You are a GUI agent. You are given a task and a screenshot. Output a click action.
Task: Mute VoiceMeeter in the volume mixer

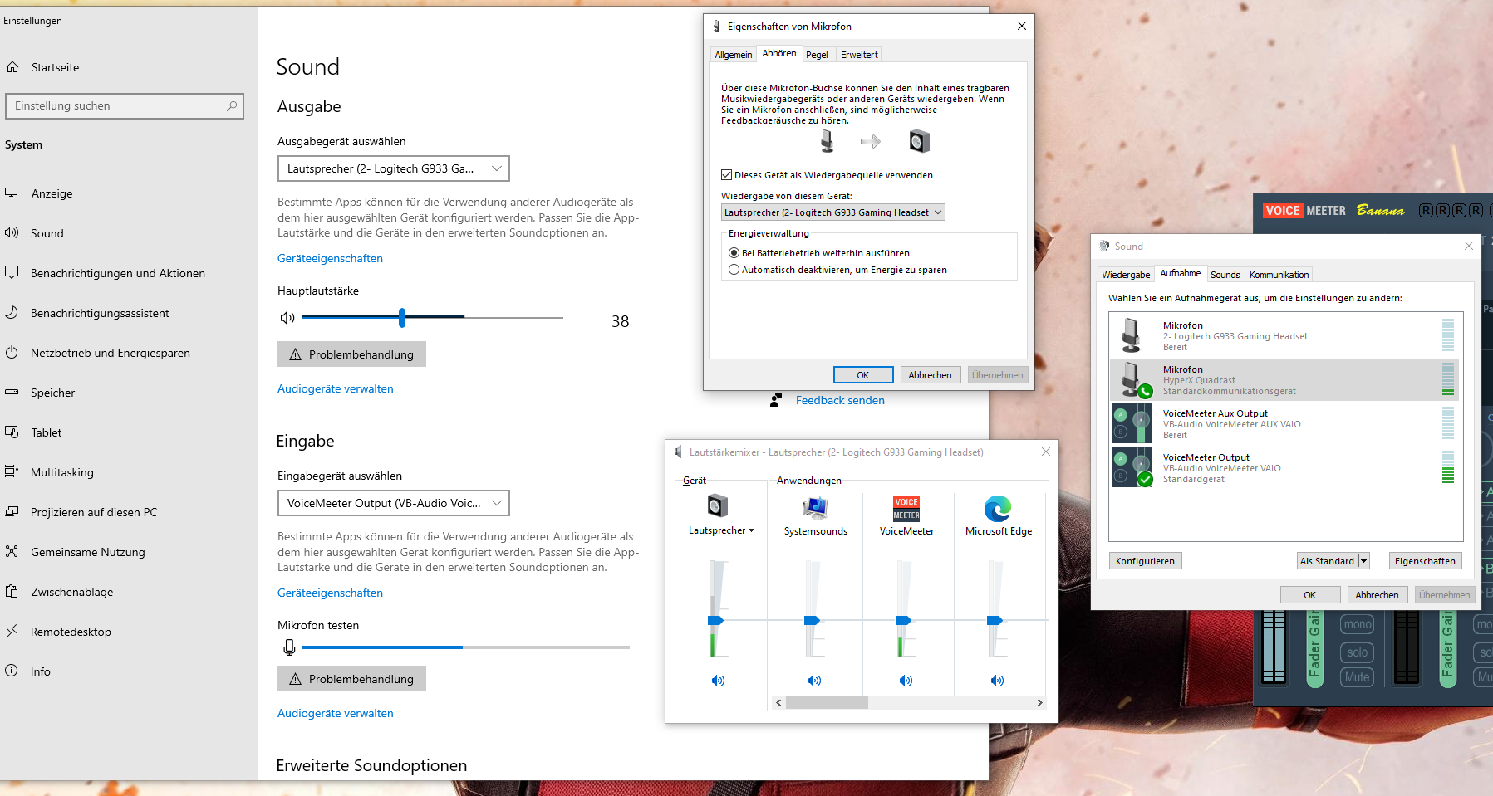pos(906,681)
